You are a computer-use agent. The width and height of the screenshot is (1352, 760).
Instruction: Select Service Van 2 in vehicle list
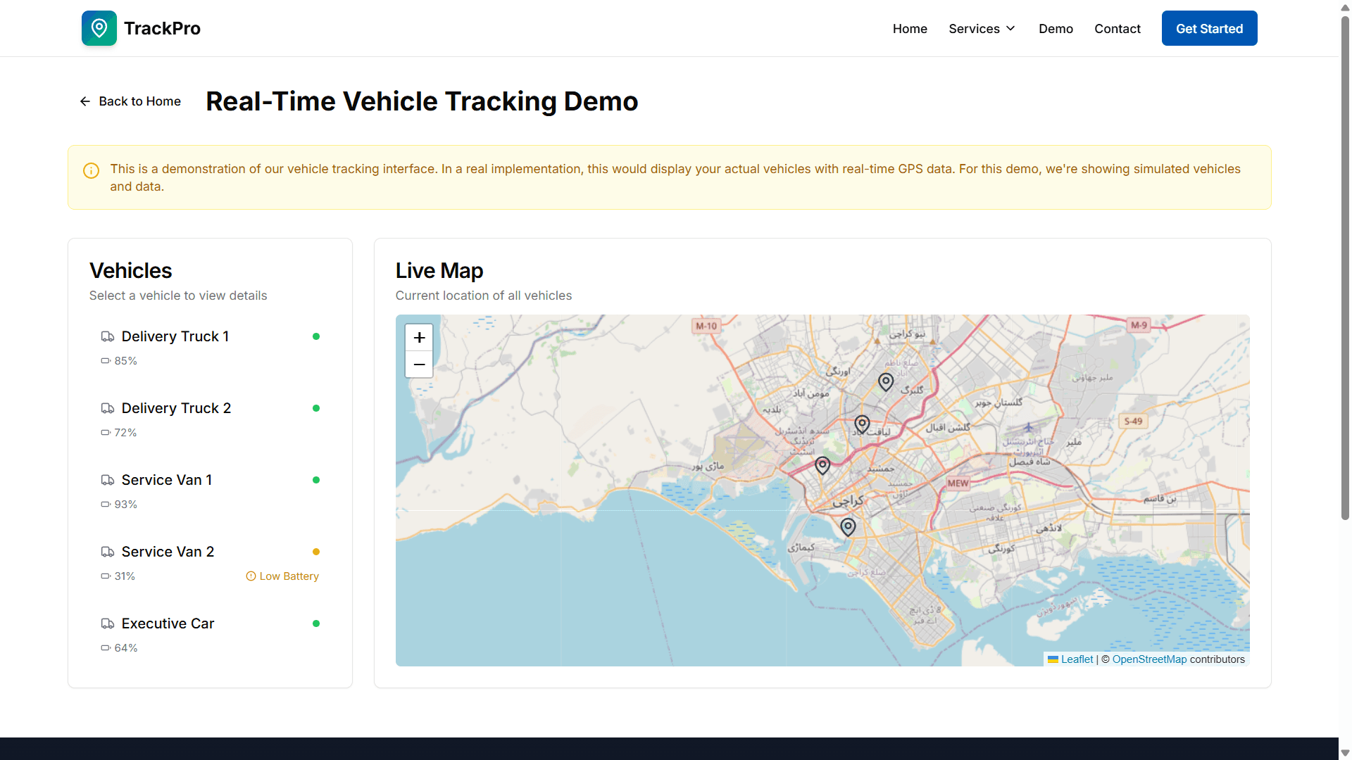210,563
